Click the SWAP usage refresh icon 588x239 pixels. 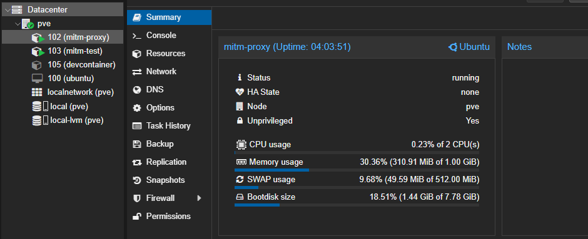point(239,180)
